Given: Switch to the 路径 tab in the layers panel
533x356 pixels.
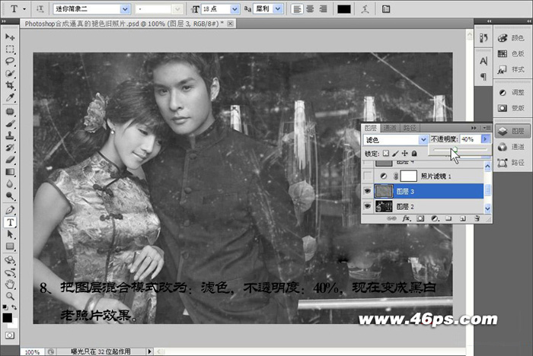Looking at the screenshot, I should point(410,127).
